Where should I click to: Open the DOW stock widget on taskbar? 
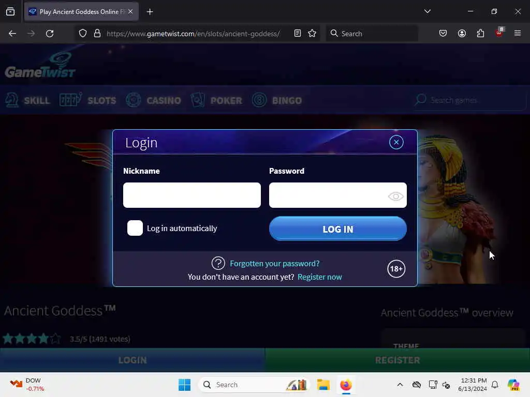click(27, 385)
